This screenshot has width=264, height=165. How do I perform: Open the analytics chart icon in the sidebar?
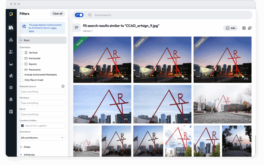tap(11, 64)
